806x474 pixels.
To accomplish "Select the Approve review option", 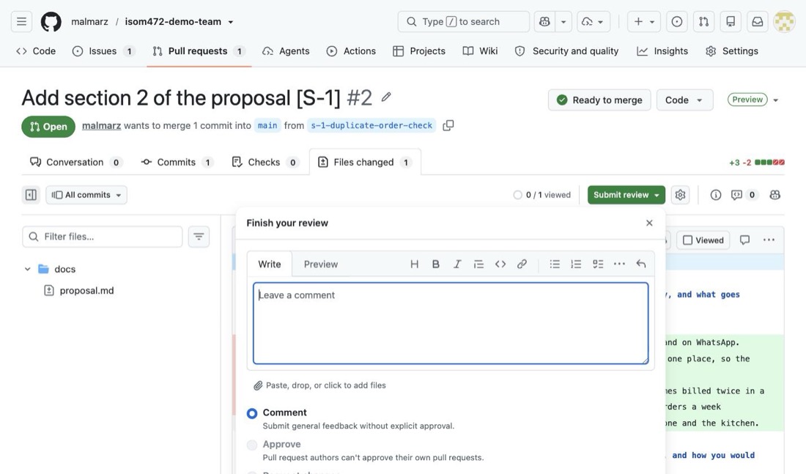I will pyautogui.click(x=252, y=445).
